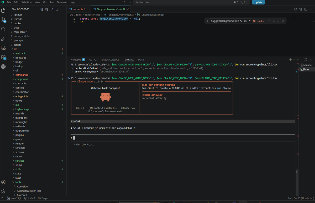Open the chat icon in title bar
Screen dimensions: 315x203
(243, 2)
